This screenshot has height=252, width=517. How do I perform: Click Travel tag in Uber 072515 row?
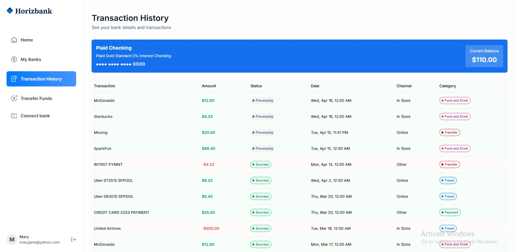click(448, 180)
